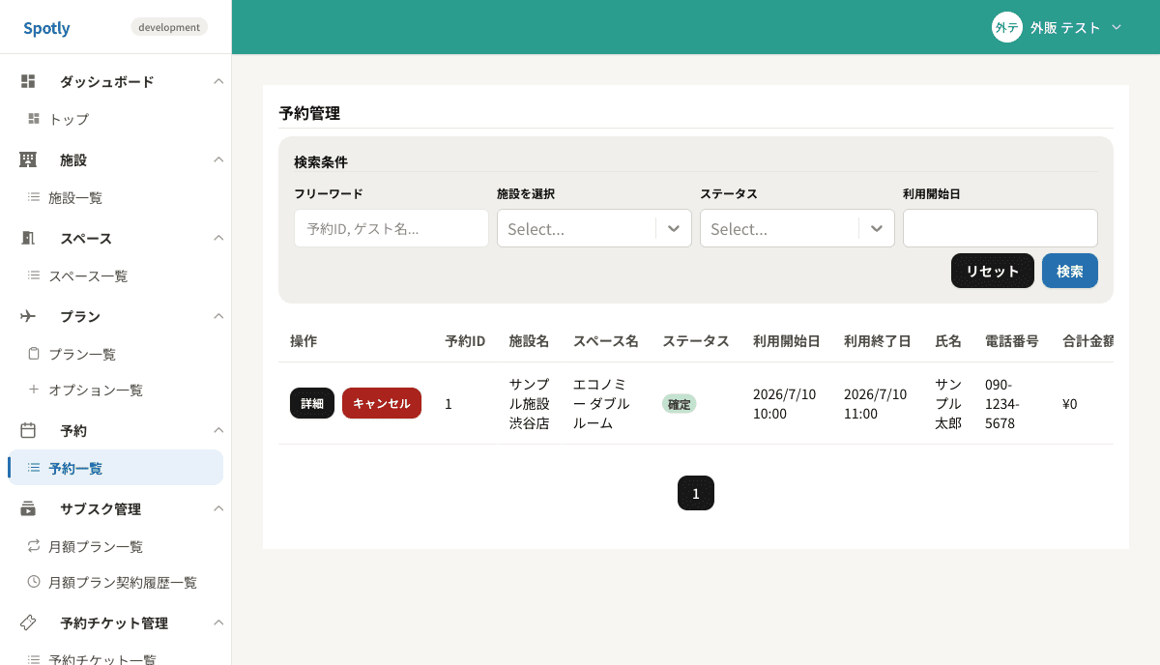Open オプション一覧 in sidebar

[x=96, y=390]
